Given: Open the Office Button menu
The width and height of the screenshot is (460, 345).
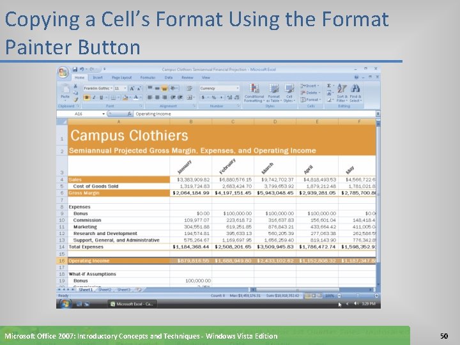Looking at the screenshot, I should click(x=63, y=72).
